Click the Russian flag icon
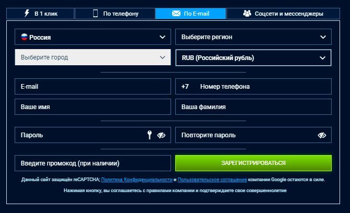This screenshot has width=350, height=213. pyautogui.click(x=24, y=37)
